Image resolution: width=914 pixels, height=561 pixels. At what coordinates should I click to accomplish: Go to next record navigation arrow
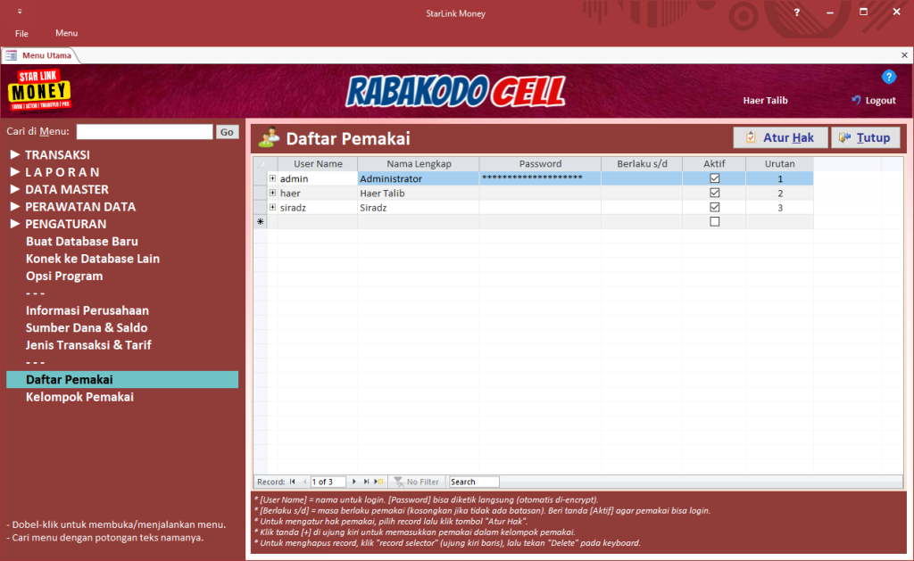[353, 482]
